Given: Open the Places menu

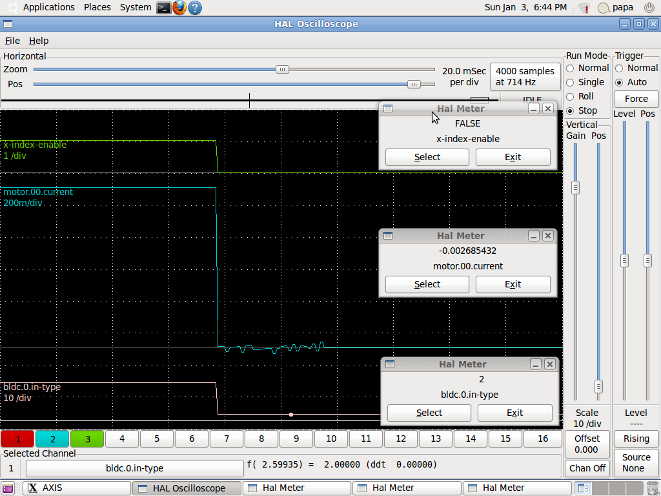Looking at the screenshot, I should coord(97,7).
